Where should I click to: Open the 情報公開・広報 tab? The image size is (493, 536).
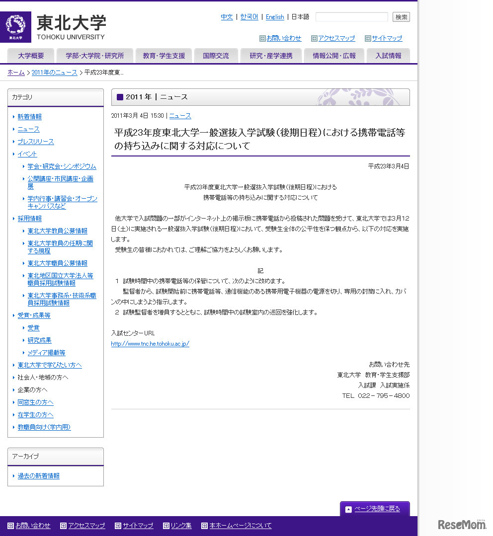(334, 56)
